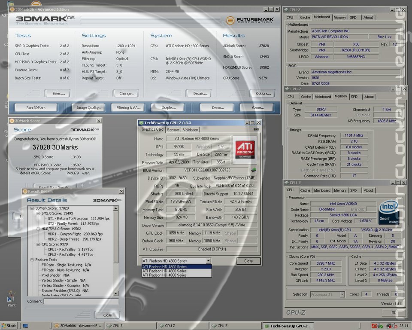Screen dimensions: 412x330
Task: Select HDR2 - Deep Freeze result row
Action: coord(74,239)
